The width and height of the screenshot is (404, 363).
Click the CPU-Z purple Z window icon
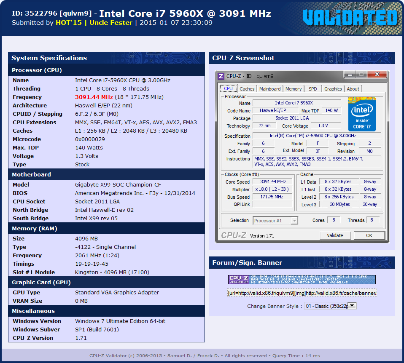[221, 76]
